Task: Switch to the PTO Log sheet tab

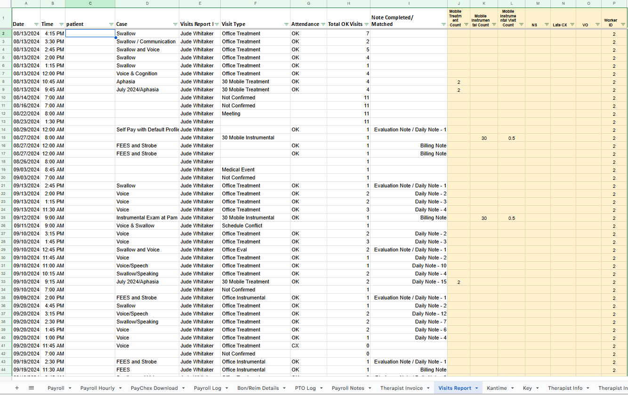Action: point(306,388)
